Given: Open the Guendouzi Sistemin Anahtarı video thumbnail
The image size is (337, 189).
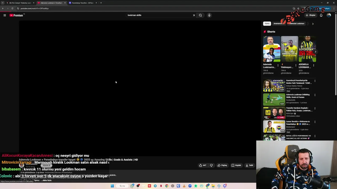Looking at the screenshot, I should pyautogui.click(x=274, y=86).
